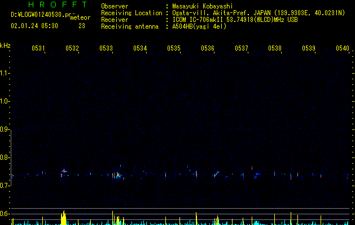Click the 1.0 kHz axis label
The height and width of the screenshot is (225, 355).
5,101
